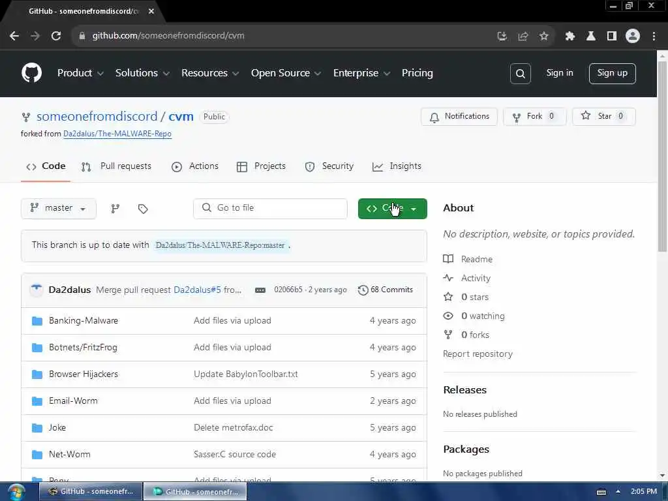Open Notifications button

point(459,116)
